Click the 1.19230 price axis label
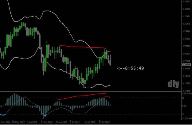Image resolution: width=192 pixels, height=125 pixels. coord(186,76)
